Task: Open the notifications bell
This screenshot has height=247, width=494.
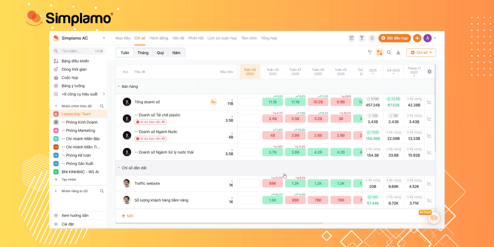Action: point(372,38)
